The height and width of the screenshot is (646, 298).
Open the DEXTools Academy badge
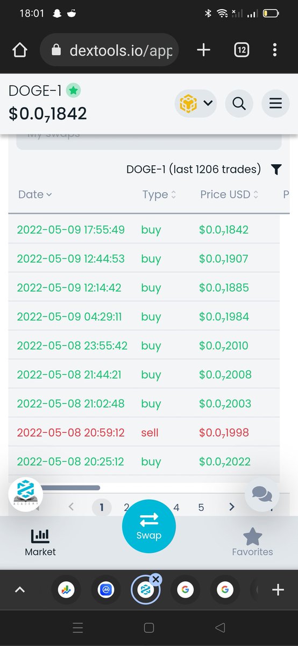pos(26,494)
